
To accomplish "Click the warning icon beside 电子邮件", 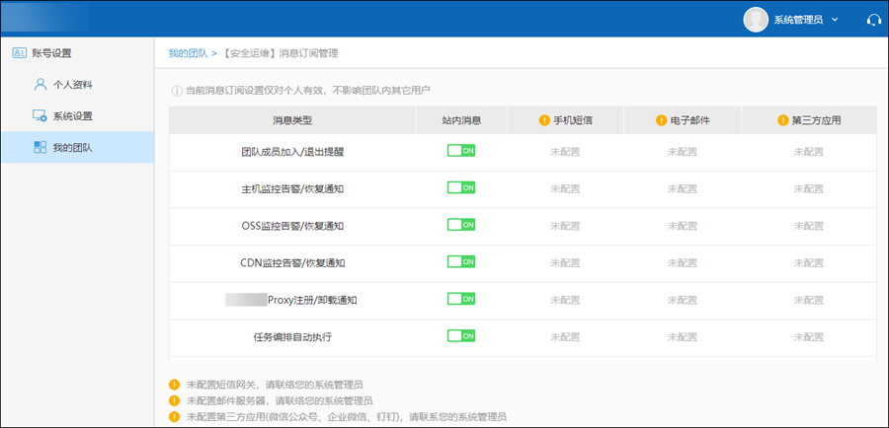I will coord(661,120).
